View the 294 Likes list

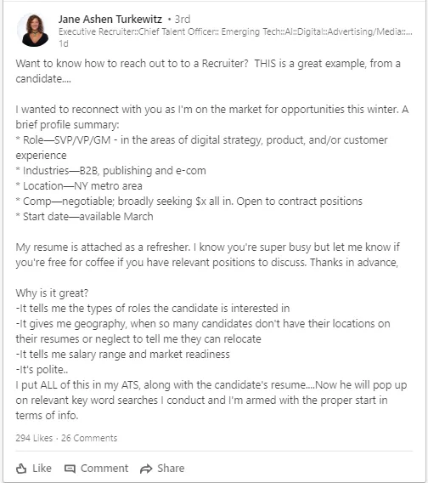click(x=34, y=438)
